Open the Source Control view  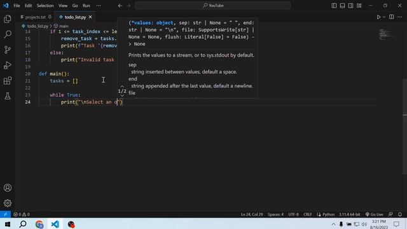point(8,50)
